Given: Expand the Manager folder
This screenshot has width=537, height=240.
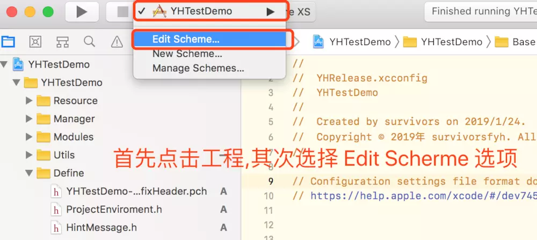Looking at the screenshot, I should tap(29, 118).
